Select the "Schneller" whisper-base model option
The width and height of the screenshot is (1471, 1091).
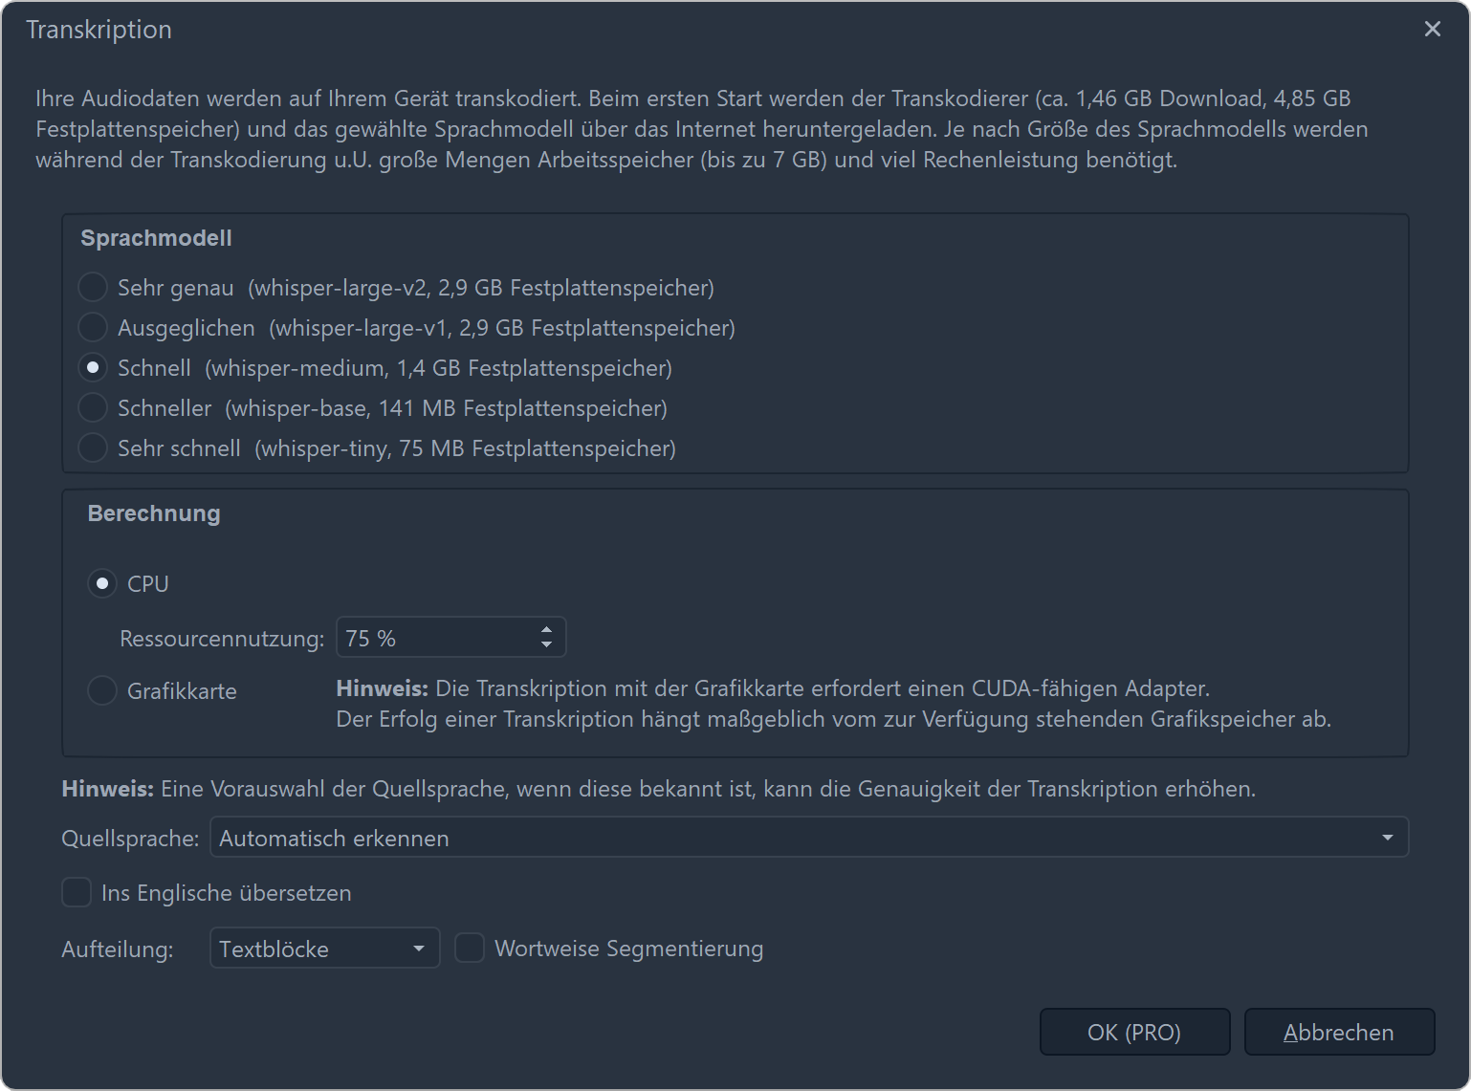93,407
